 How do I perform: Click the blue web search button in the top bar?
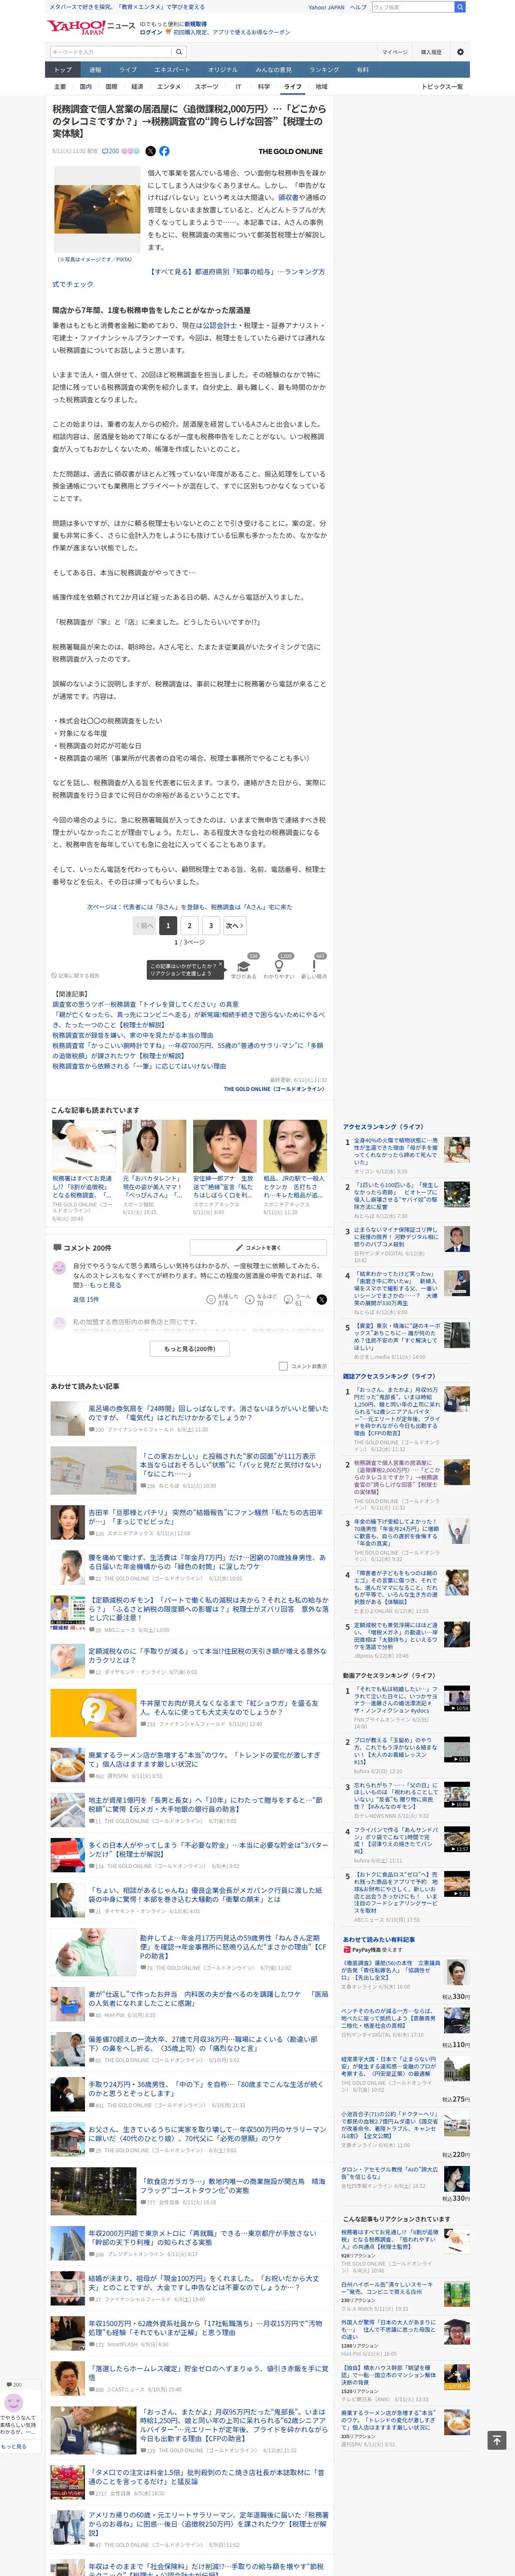pyautogui.click(x=460, y=7)
